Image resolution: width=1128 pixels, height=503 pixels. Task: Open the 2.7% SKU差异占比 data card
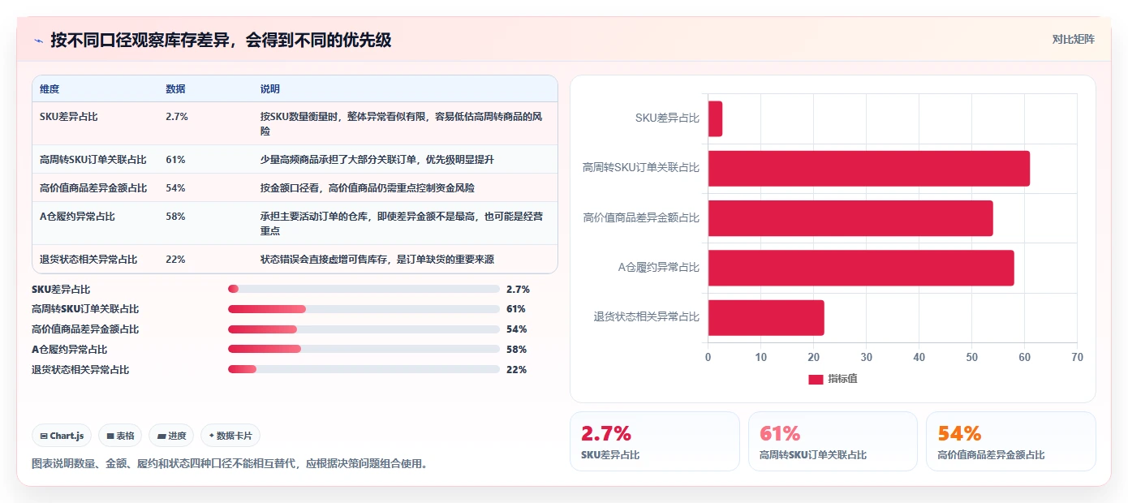[x=655, y=441]
